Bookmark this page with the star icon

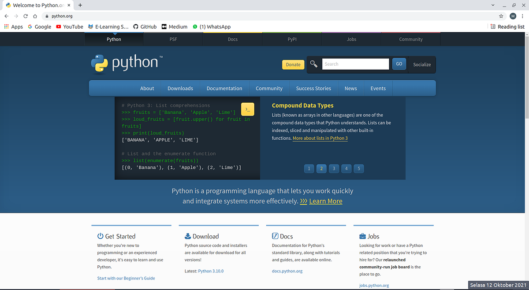click(501, 16)
